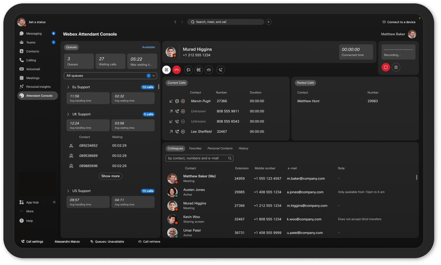Image resolution: width=441 pixels, height=265 pixels.
Task: Select Kevin Woo contact row
Action: [x=291, y=219]
